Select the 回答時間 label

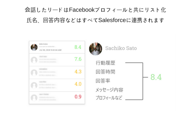click(105, 72)
